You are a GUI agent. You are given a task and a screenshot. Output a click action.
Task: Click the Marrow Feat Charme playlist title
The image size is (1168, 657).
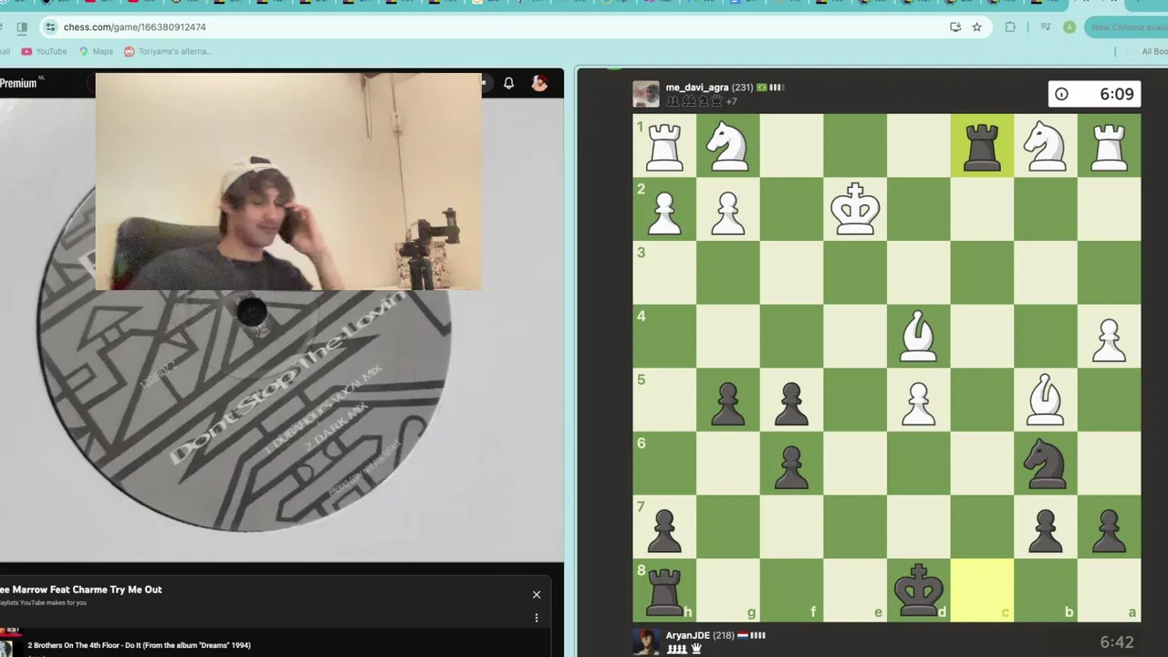click(x=80, y=589)
